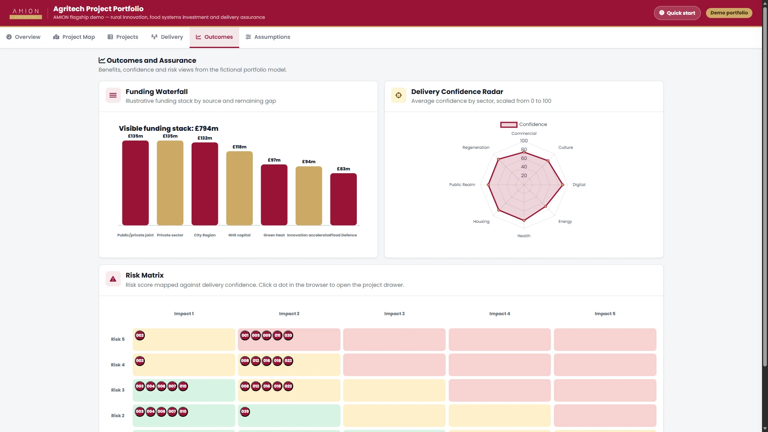Open project dot 008 in Risk 4 row
768x432 pixels.
245,361
